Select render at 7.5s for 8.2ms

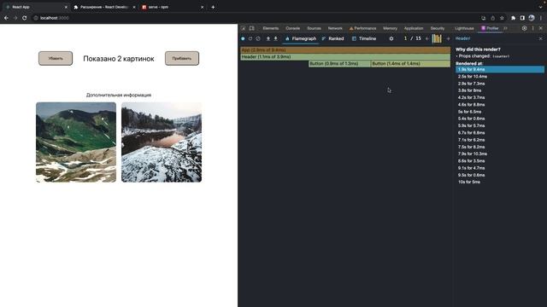[499, 147]
